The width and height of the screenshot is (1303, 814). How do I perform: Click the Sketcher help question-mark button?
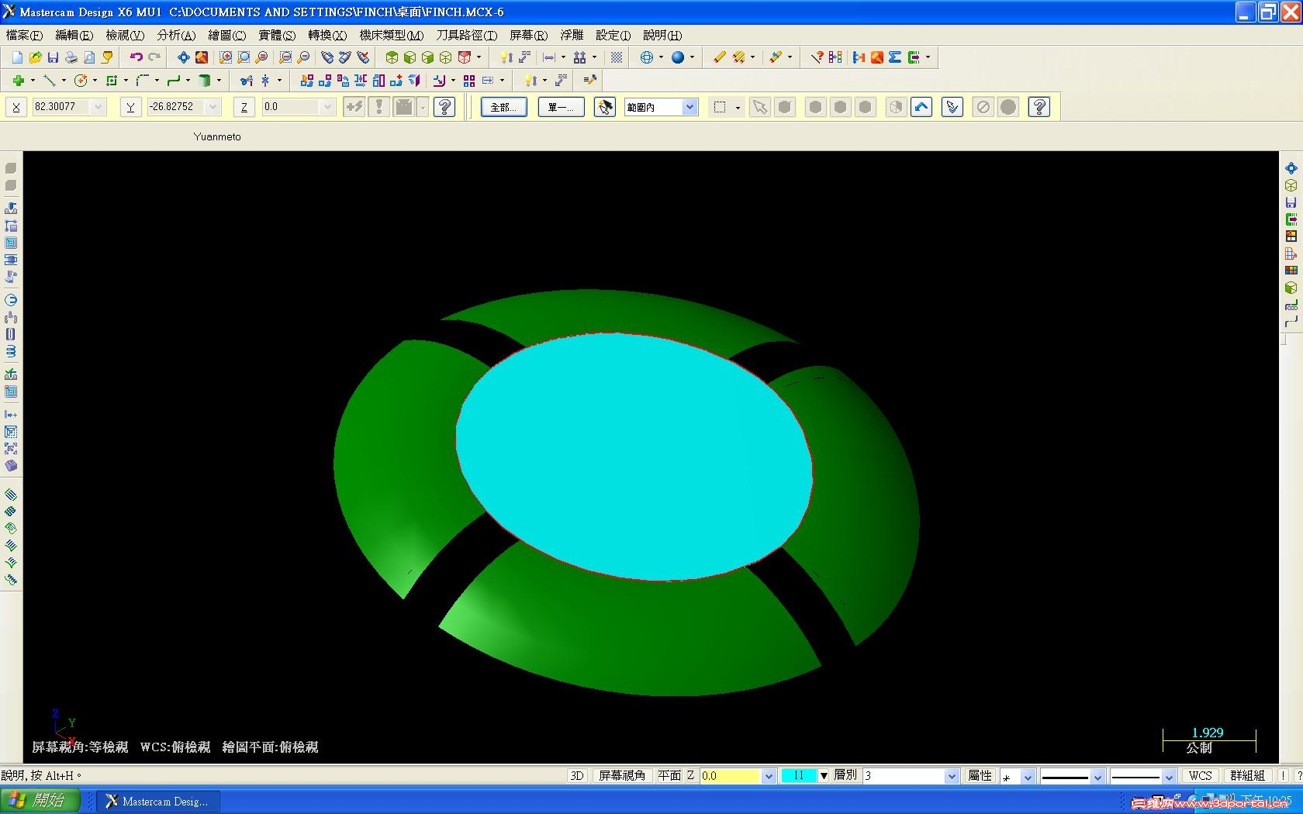coord(444,107)
